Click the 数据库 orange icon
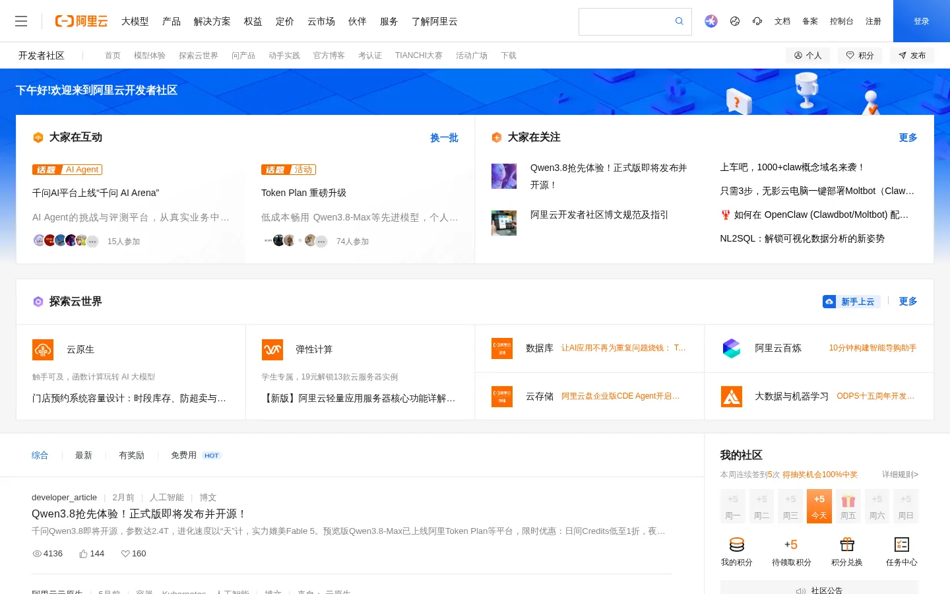Screen dimensions: 950x594 coord(502,348)
